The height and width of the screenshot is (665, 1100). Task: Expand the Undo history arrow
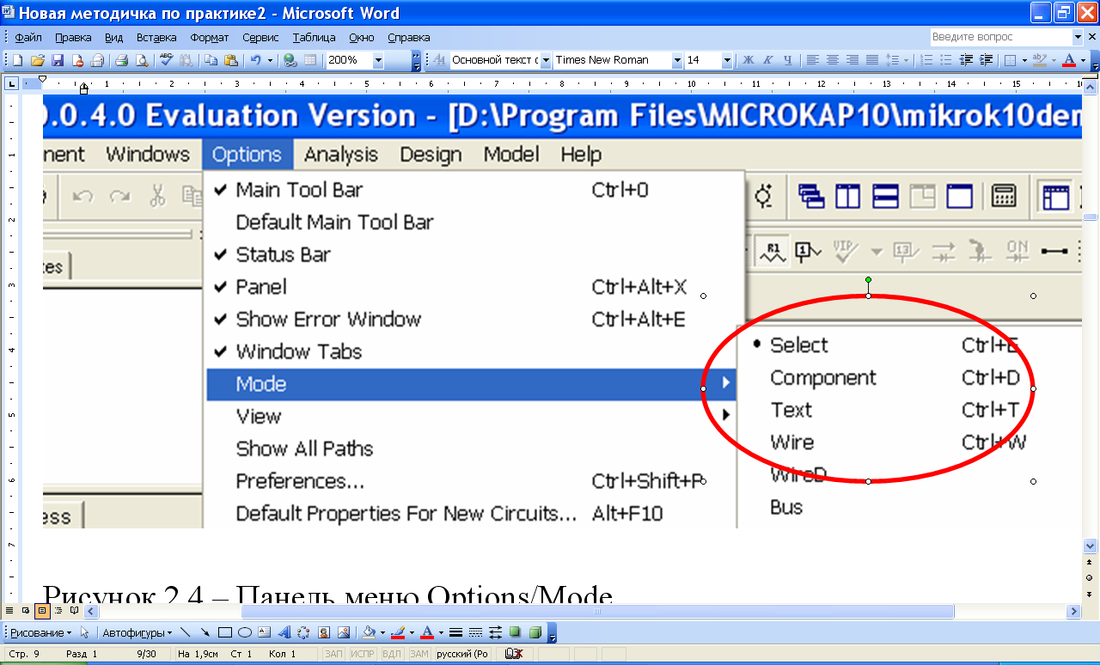[x=270, y=60]
